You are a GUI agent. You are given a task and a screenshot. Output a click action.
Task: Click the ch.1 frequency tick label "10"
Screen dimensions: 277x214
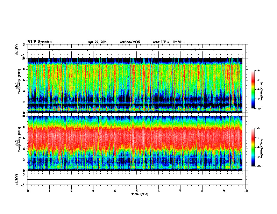(24, 58)
